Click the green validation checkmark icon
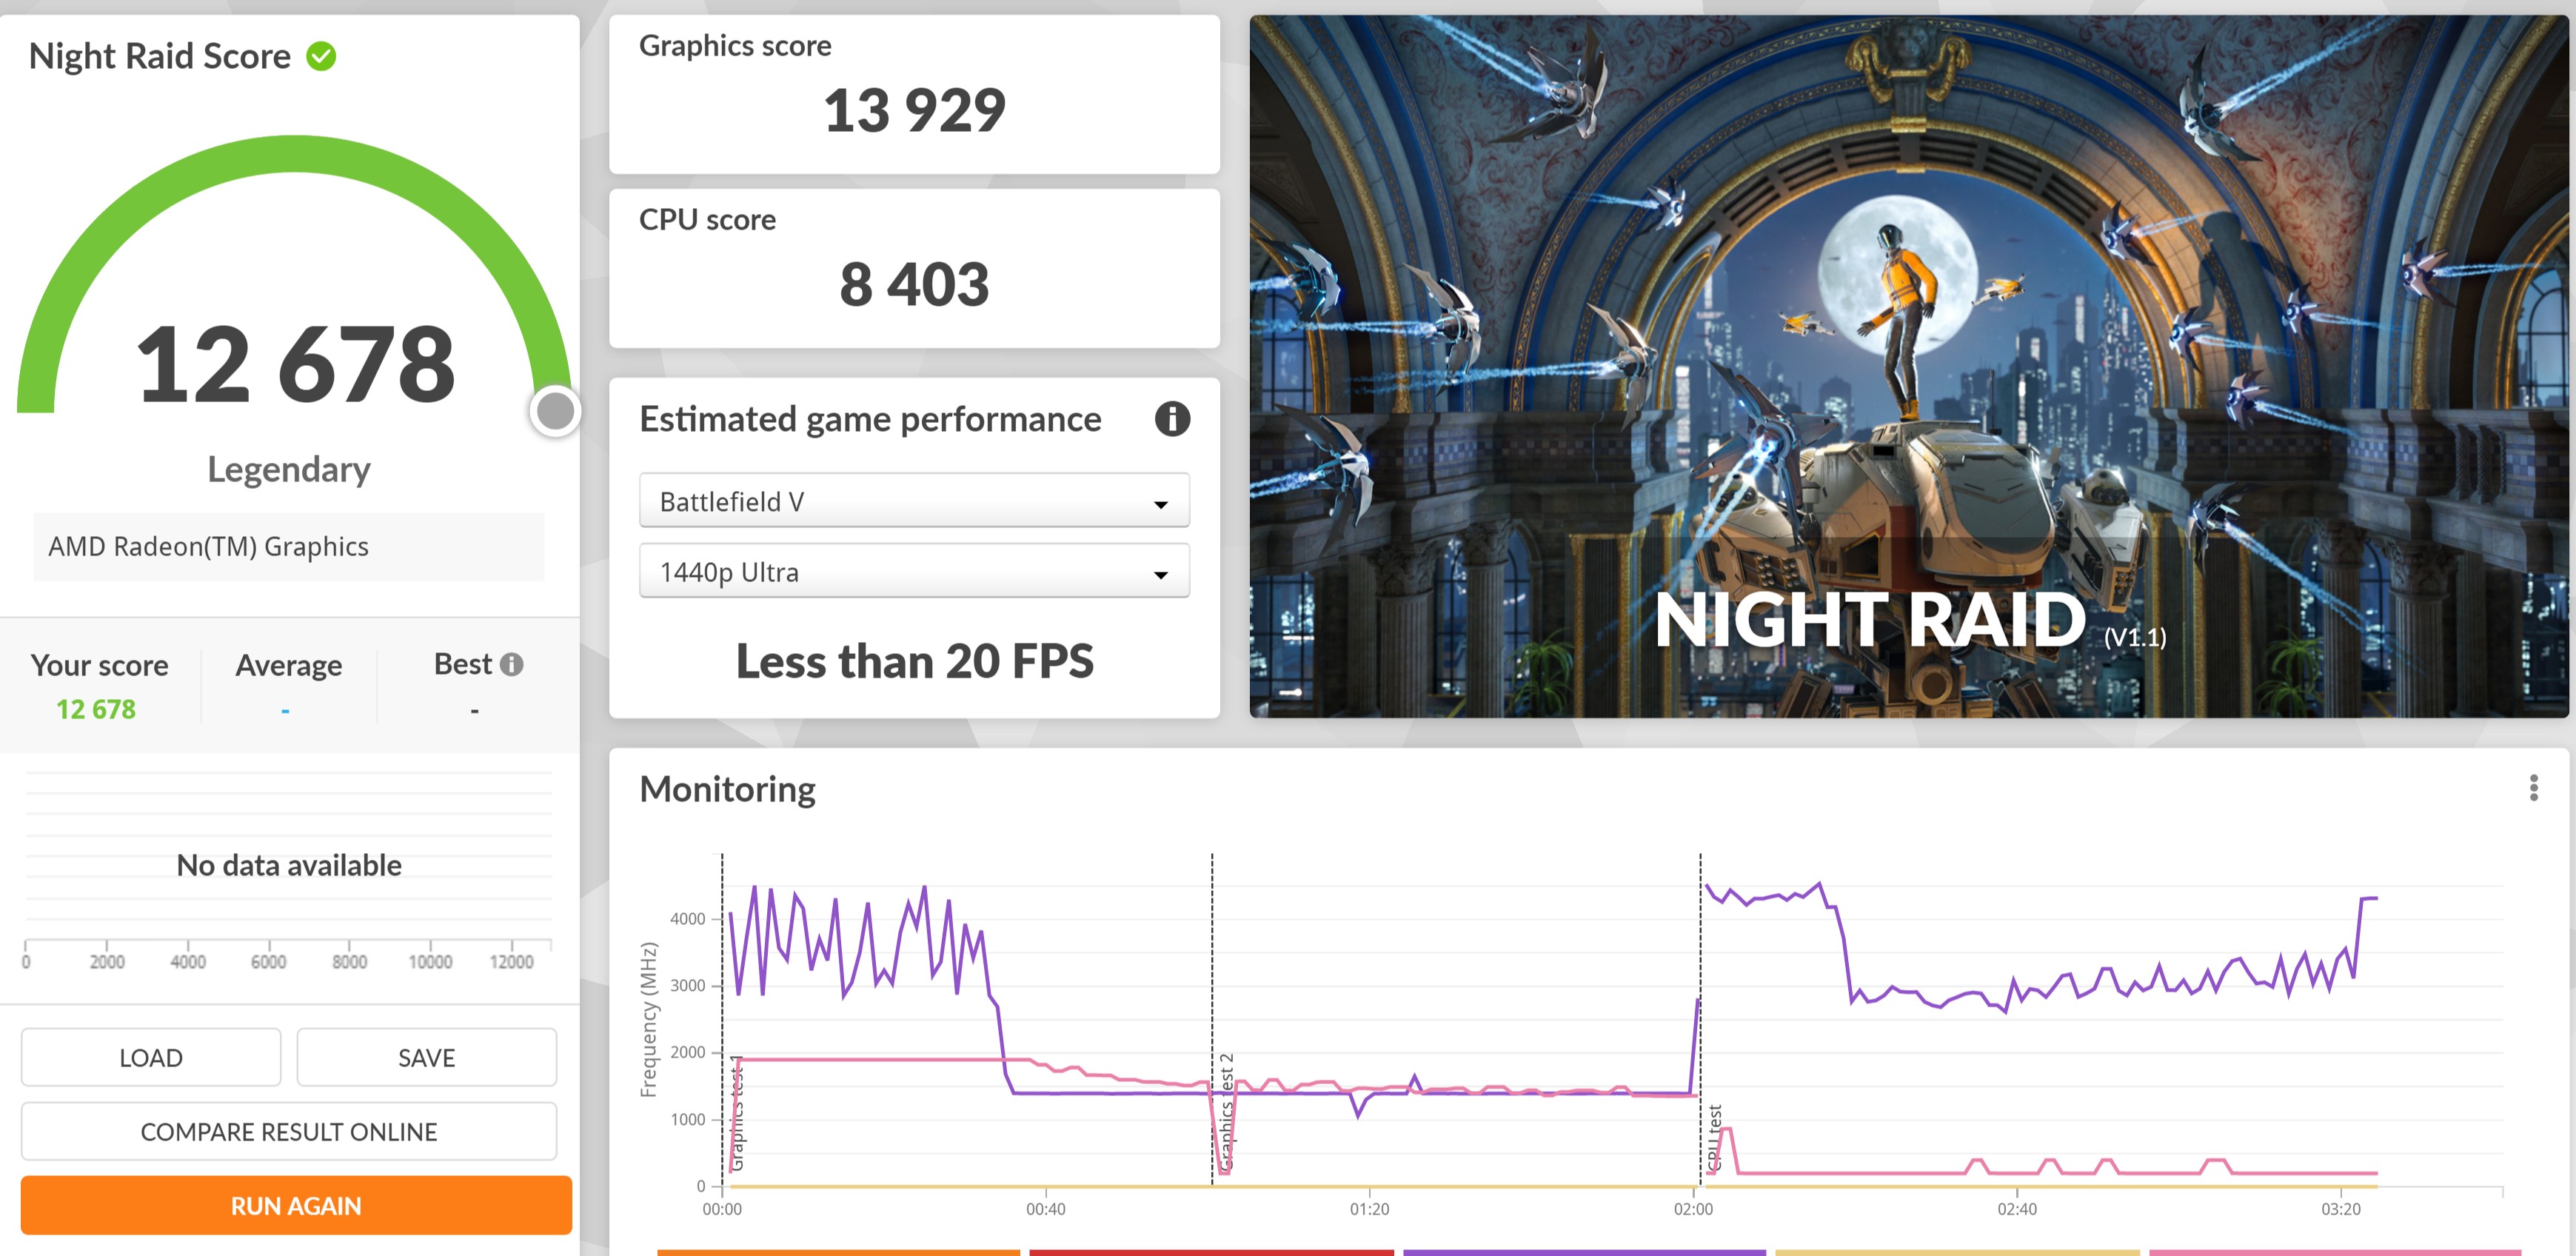 (321, 57)
